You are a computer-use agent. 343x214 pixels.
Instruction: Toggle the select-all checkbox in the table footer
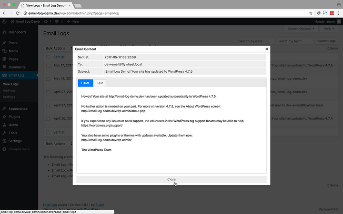[x=48, y=132]
